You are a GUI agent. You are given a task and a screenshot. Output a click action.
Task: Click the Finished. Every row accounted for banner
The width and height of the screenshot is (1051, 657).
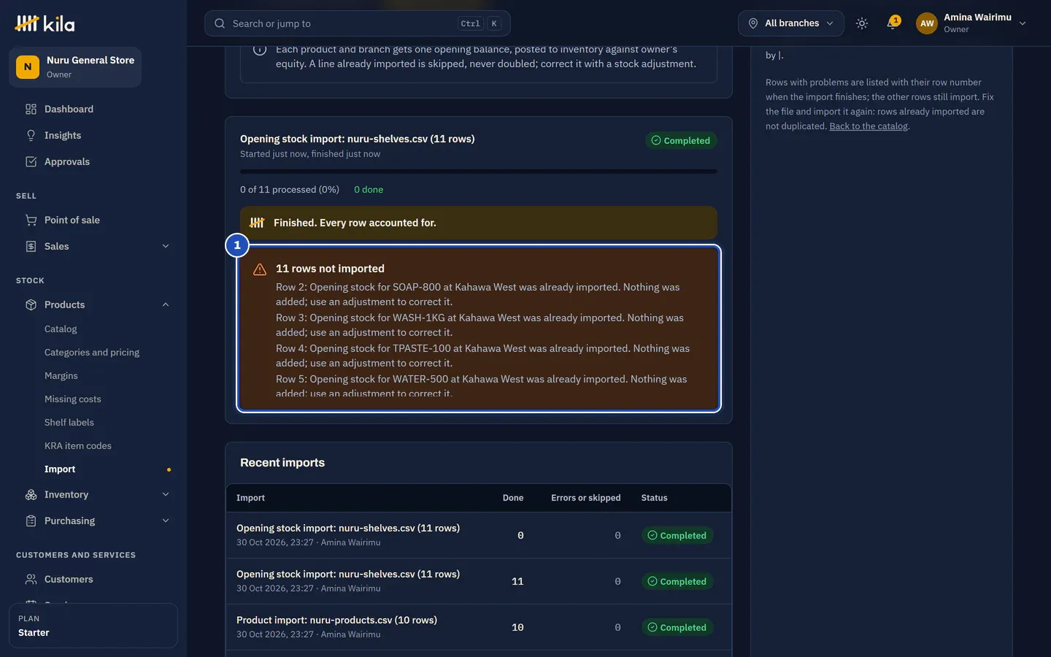point(479,223)
